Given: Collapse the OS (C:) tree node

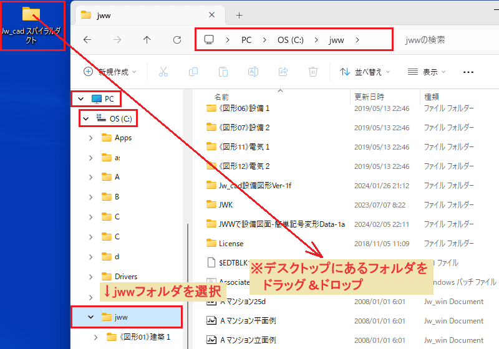Looking at the screenshot, I should (86, 119).
